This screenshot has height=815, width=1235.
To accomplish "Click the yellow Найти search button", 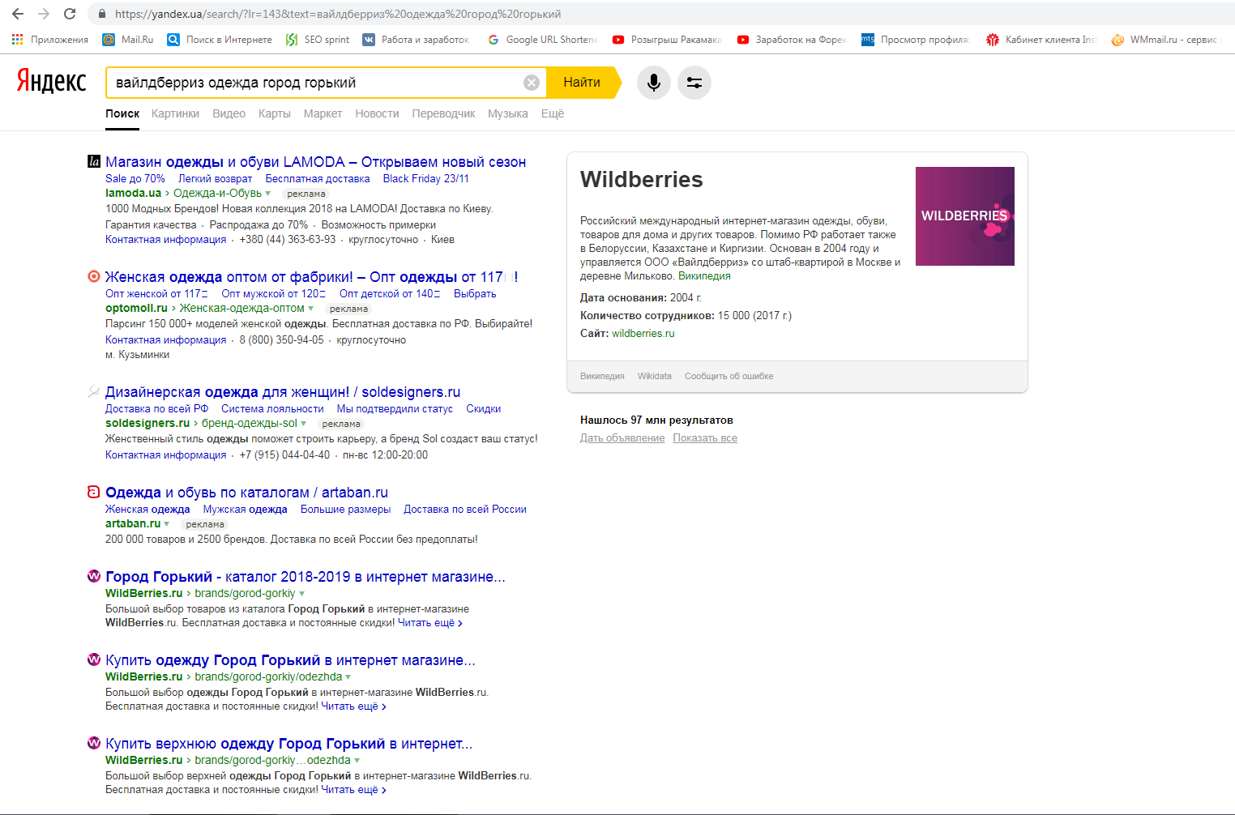I will 583,83.
